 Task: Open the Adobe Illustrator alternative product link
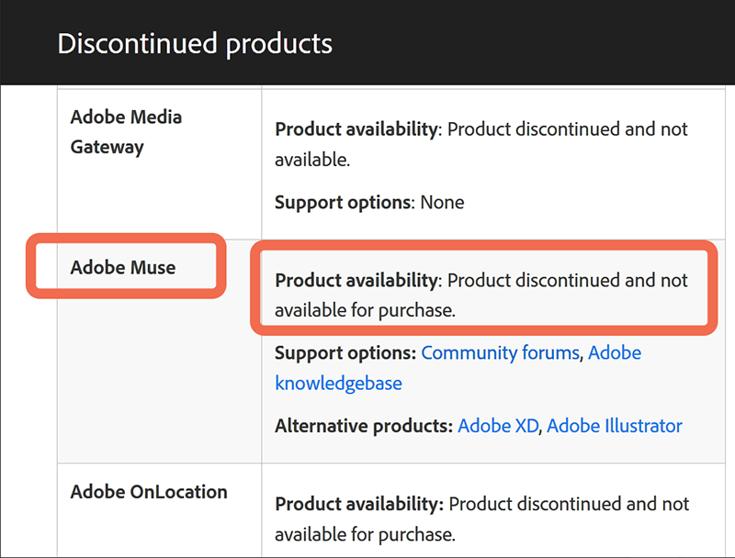tap(614, 426)
